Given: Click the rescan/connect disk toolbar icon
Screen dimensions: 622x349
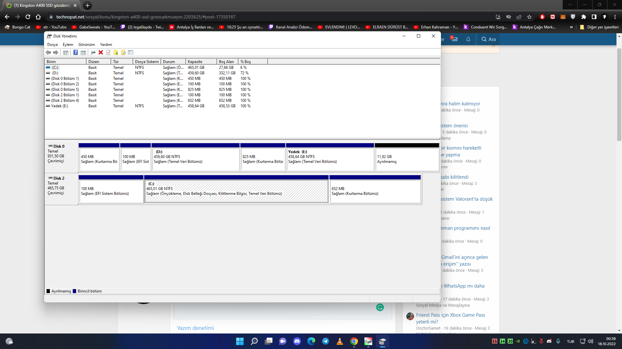Looking at the screenshot, I should coord(93,52).
